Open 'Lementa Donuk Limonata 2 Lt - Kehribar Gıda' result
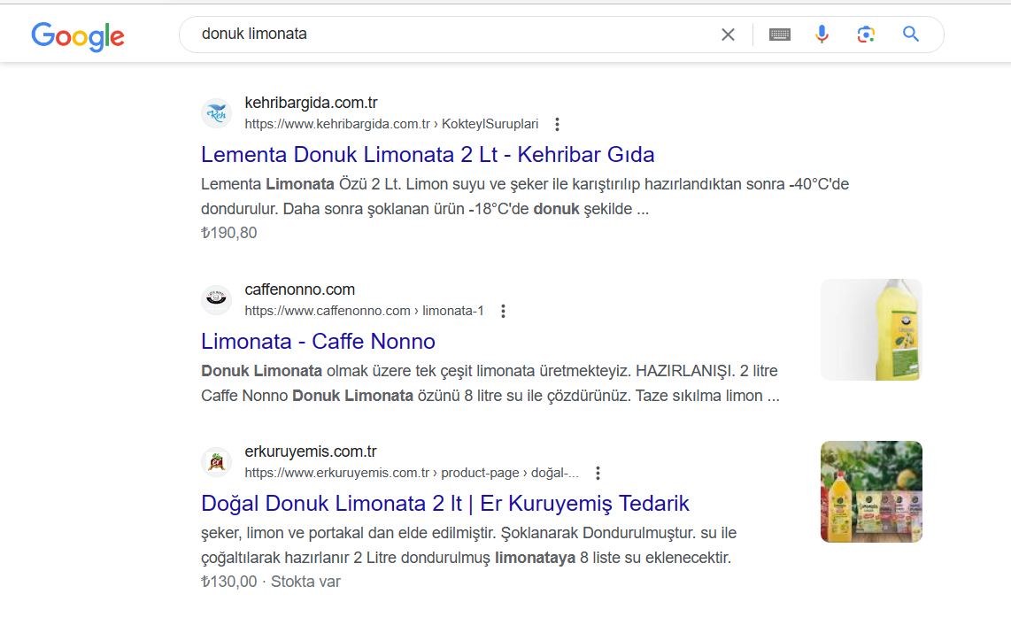The height and width of the screenshot is (625, 1011). click(428, 155)
